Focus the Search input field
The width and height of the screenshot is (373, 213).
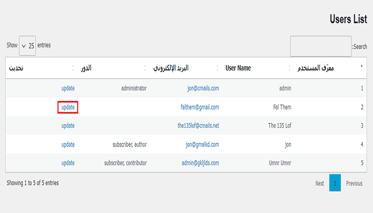[320, 46]
